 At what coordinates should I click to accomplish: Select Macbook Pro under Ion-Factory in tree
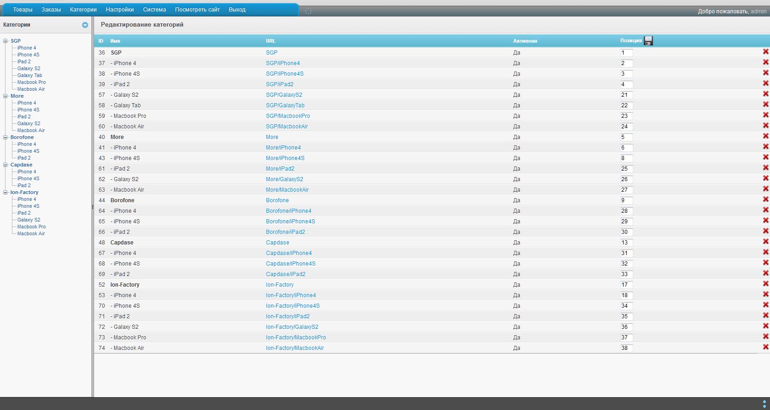(32, 227)
